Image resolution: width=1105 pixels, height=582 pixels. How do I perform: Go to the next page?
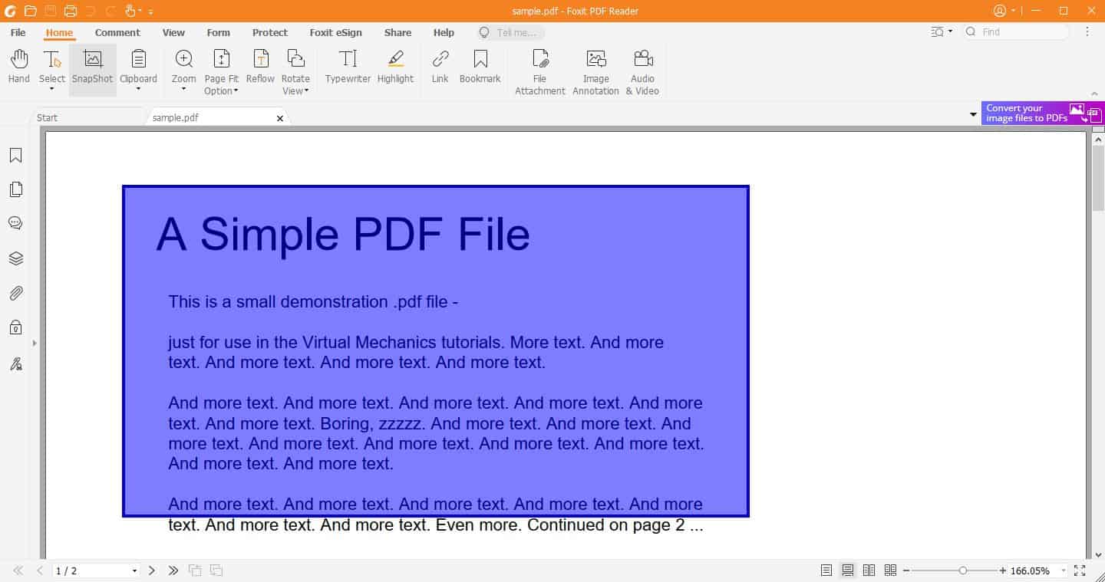pos(152,570)
